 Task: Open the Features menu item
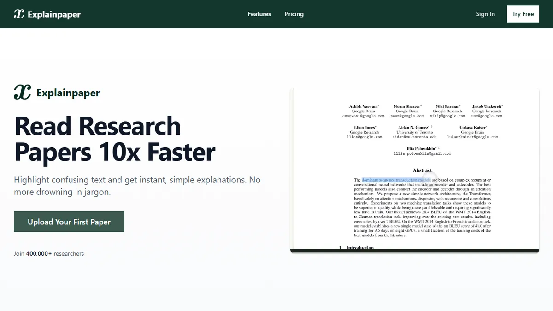pyautogui.click(x=259, y=14)
